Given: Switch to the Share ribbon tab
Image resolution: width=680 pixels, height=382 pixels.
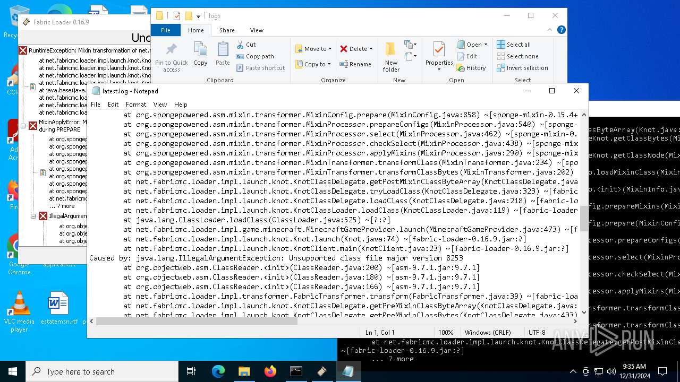Looking at the screenshot, I should [227, 30].
